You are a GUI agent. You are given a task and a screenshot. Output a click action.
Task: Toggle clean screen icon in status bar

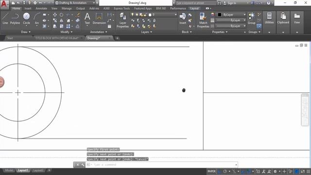(303, 171)
